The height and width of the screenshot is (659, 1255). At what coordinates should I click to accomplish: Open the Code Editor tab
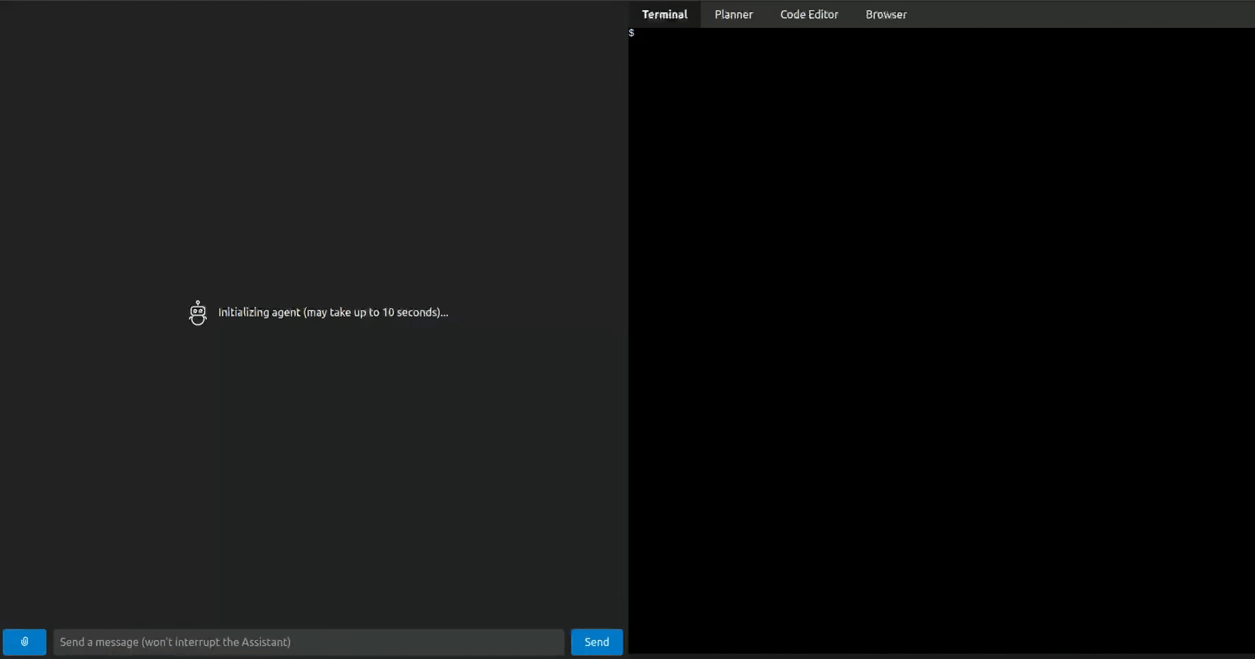(808, 14)
